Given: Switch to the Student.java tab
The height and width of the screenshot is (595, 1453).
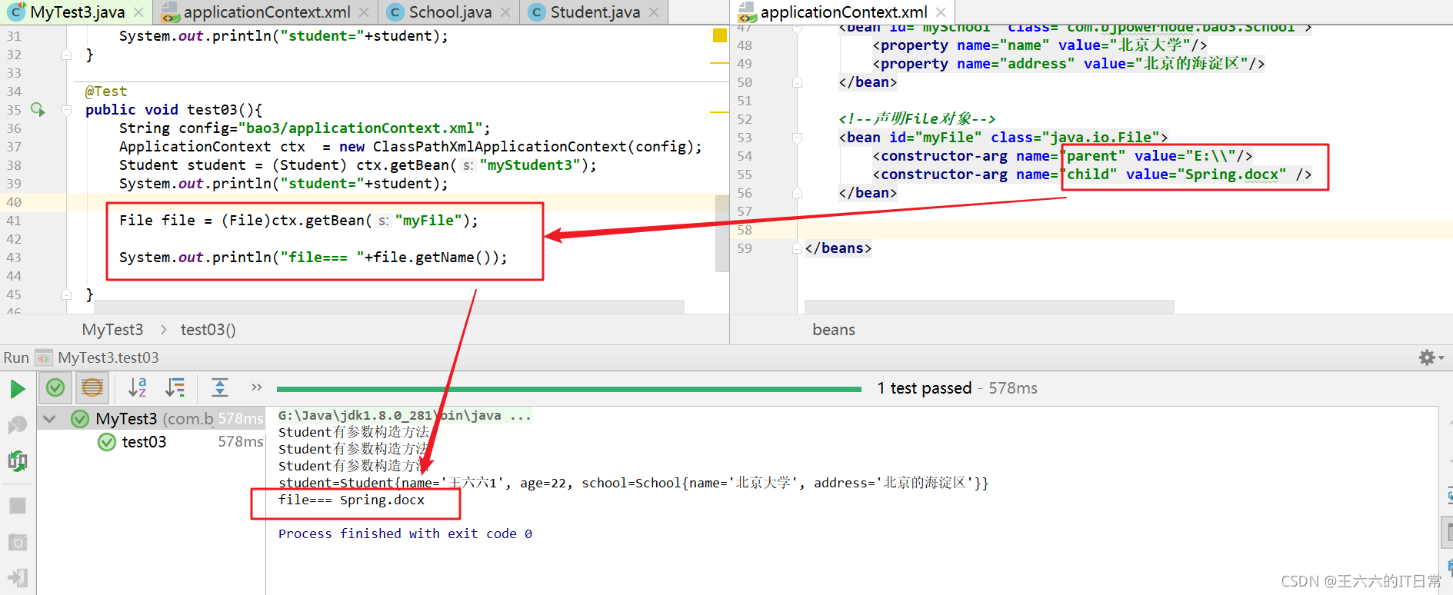Looking at the screenshot, I should (595, 12).
